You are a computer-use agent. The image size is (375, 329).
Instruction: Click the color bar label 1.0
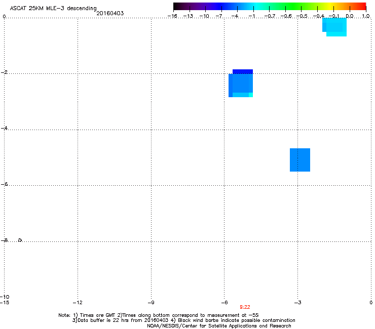366,16
